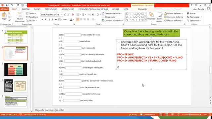Open the font size 18 dropdown
The height and width of the screenshot is (119, 212).
tap(62, 15)
